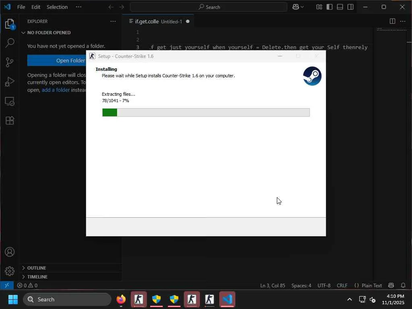412x309 pixels.
Task: Show hidden tray icons chevron
Action: click(350, 299)
